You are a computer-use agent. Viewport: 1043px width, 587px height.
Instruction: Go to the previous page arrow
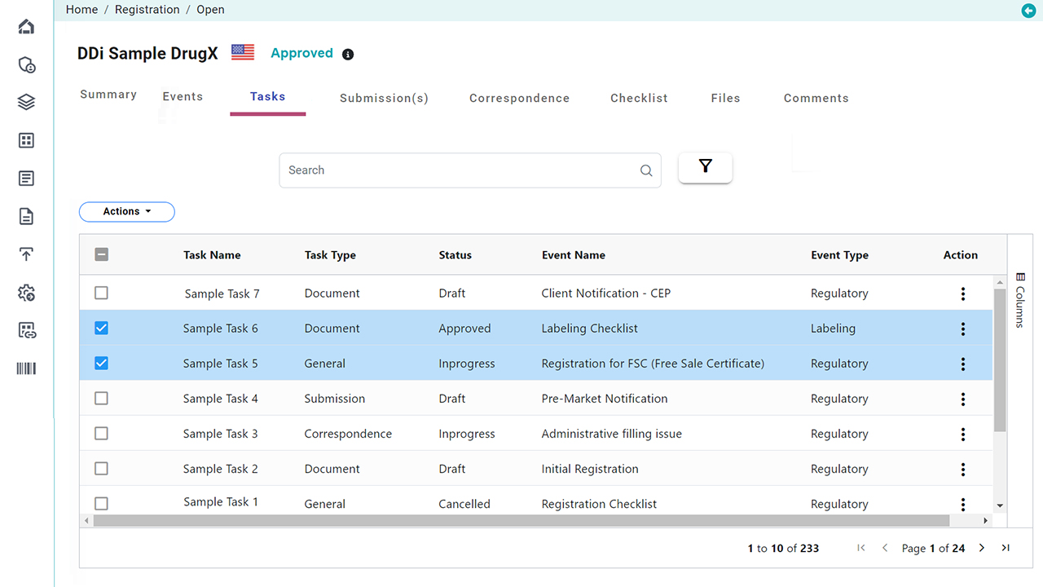click(x=885, y=548)
